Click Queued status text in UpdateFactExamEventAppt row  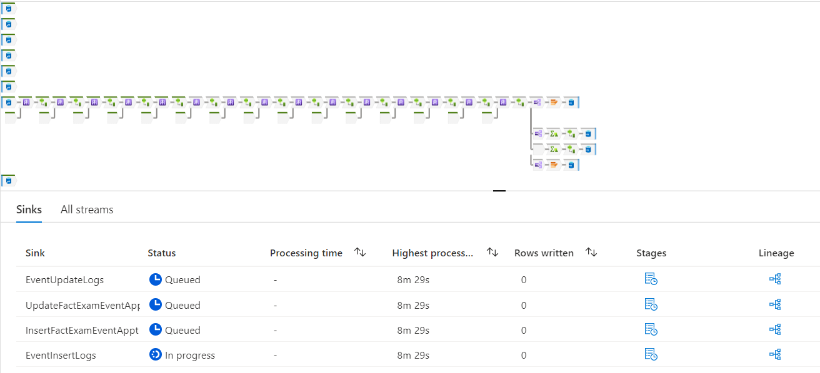(x=182, y=305)
